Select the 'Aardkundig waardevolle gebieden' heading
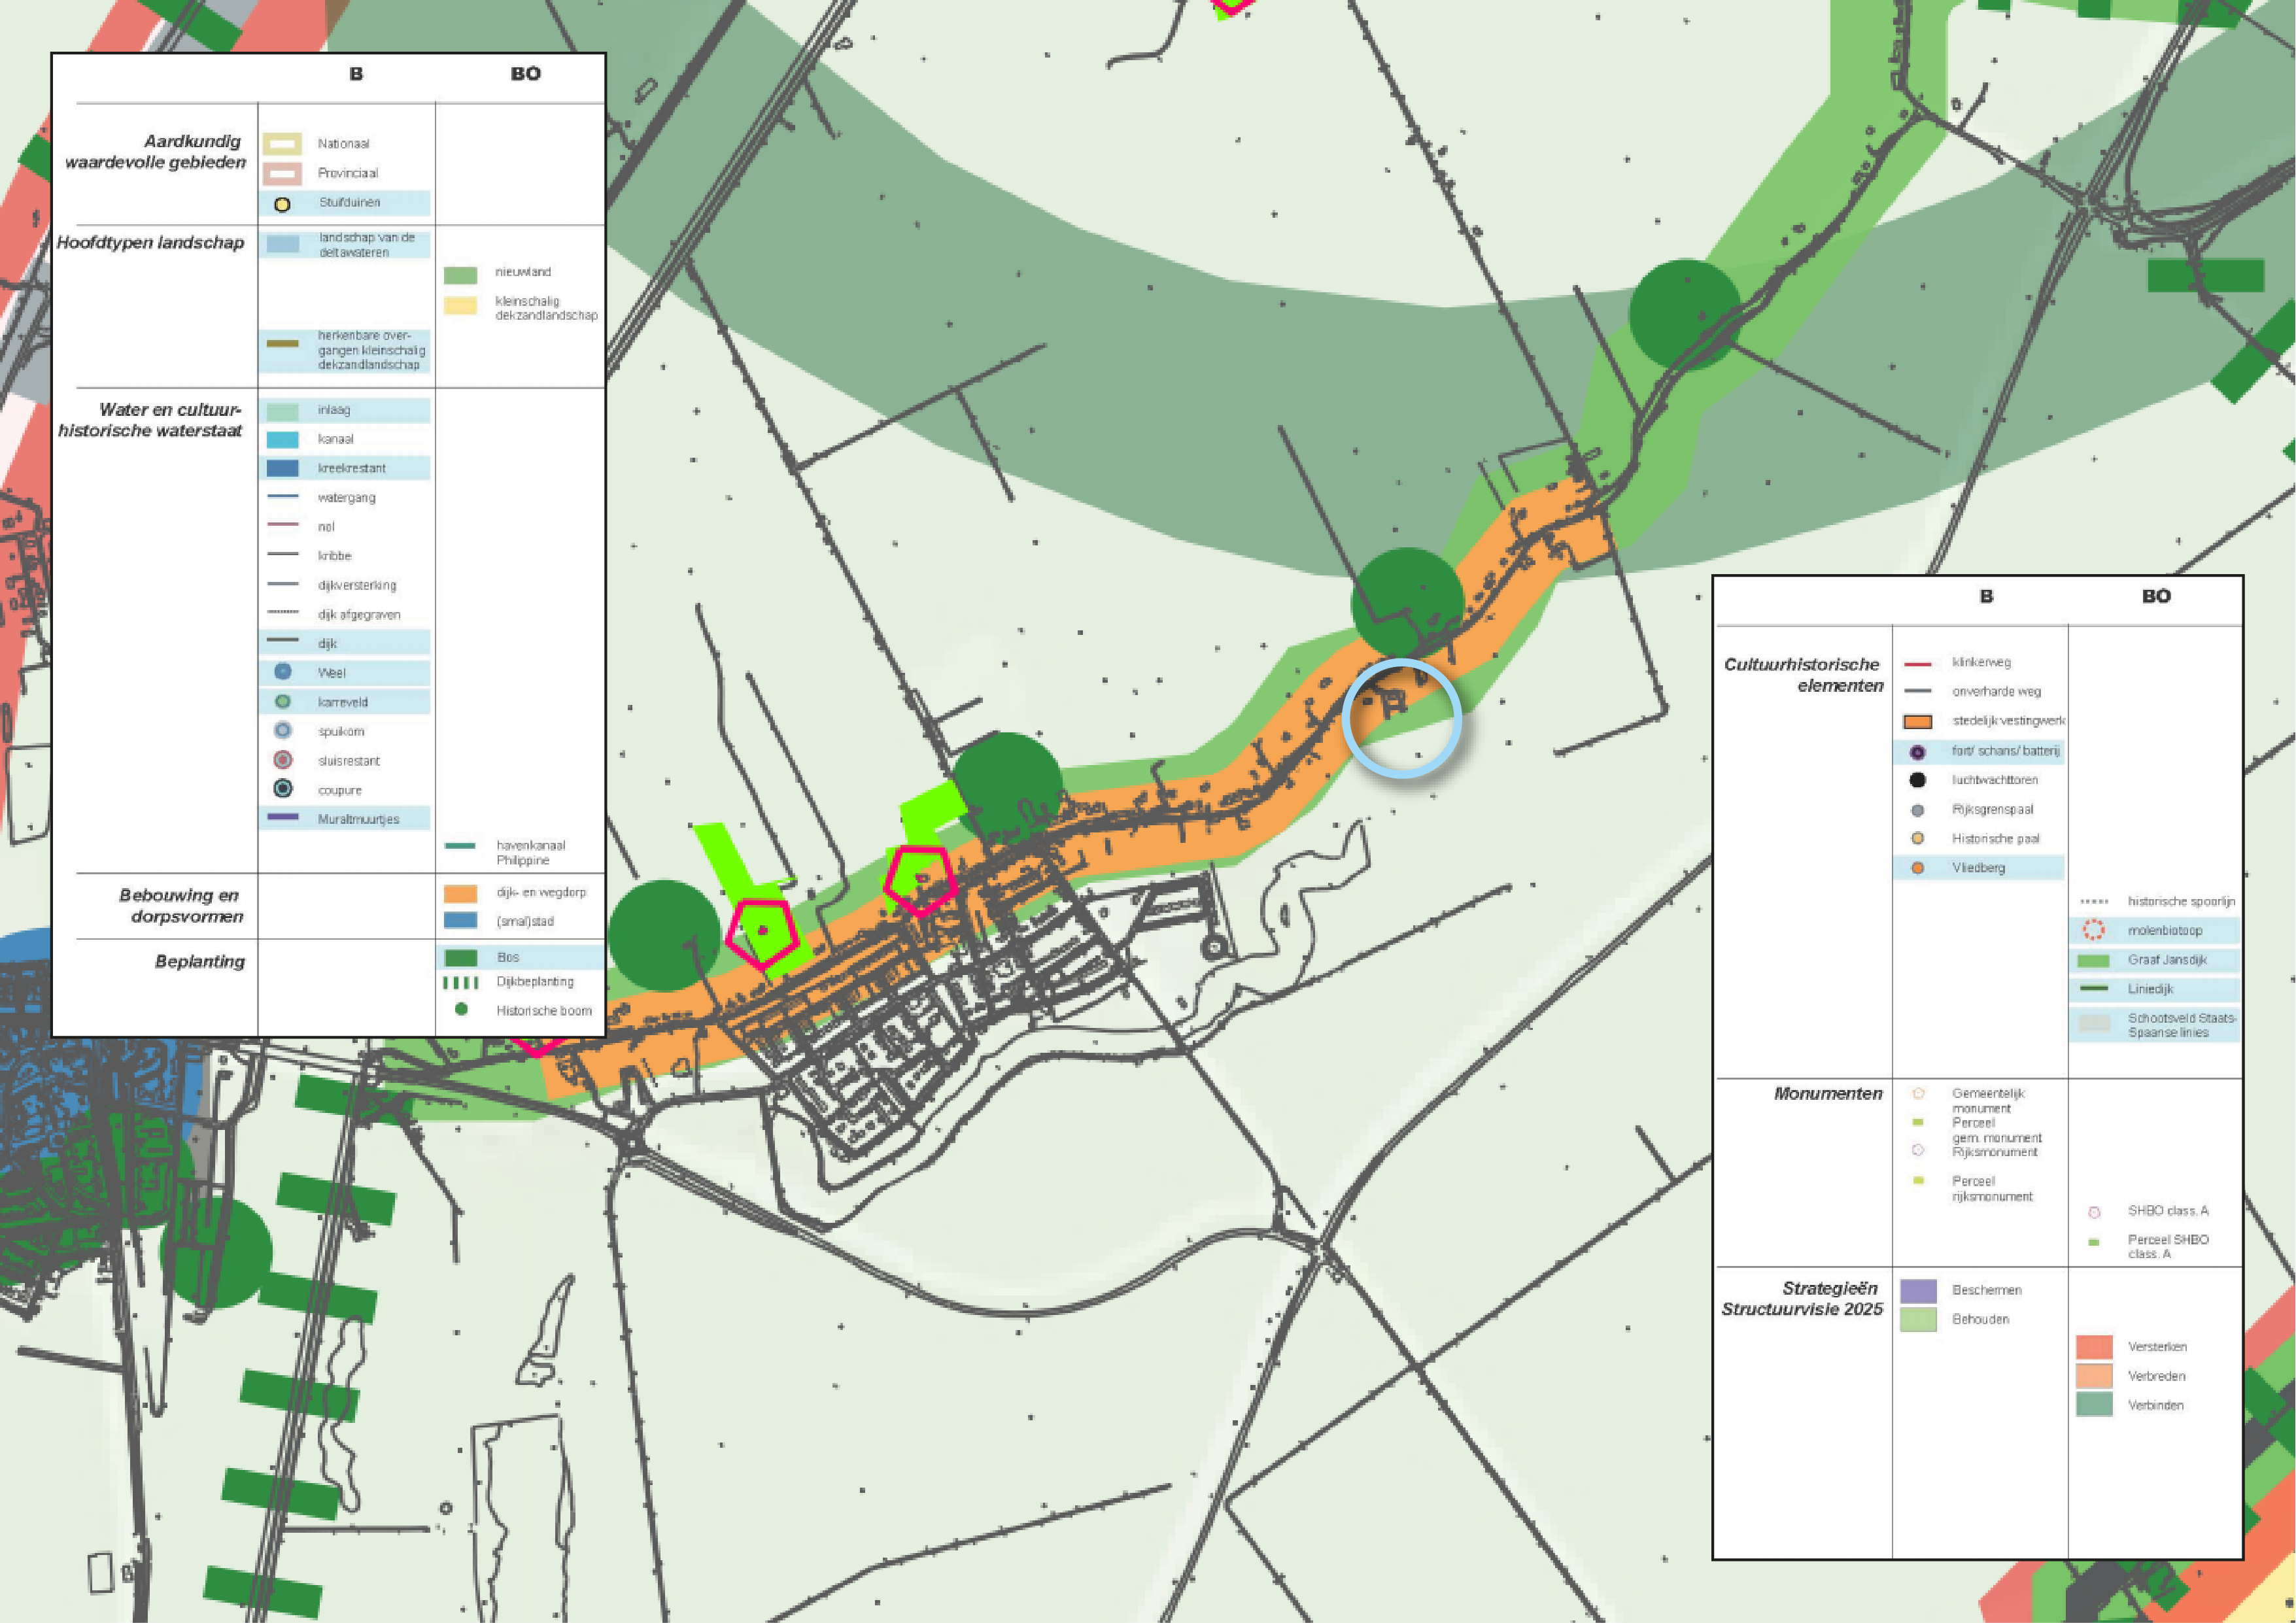The image size is (2296, 1623). pyautogui.click(x=155, y=152)
